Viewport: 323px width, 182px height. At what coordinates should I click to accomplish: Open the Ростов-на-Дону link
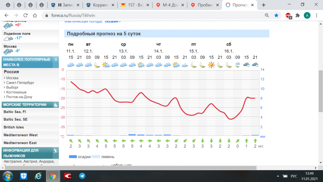(19, 97)
